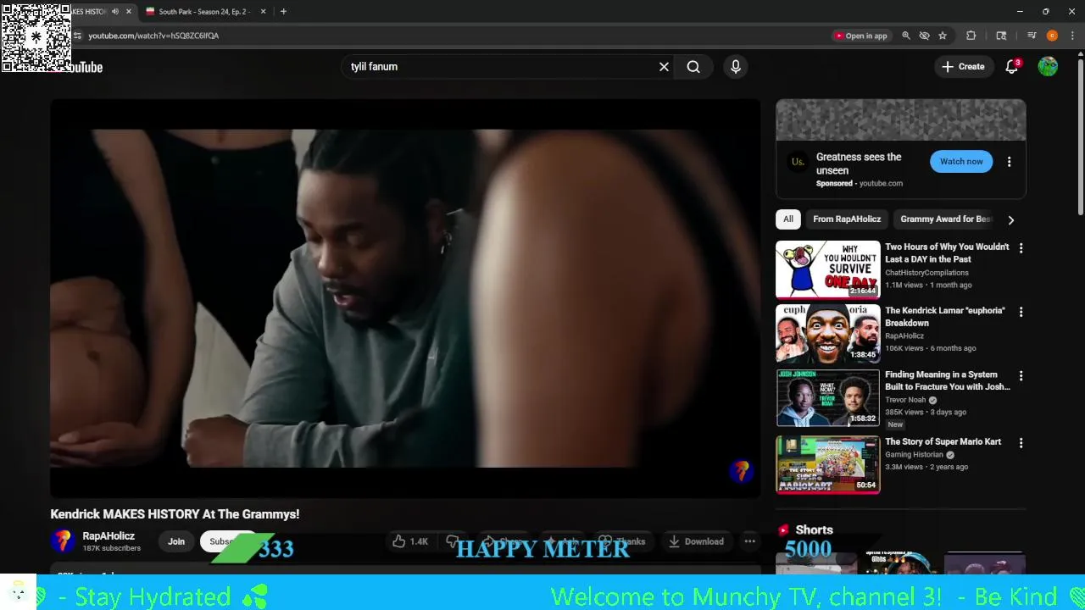Open YouTube account avatar menu
The width and height of the screenshot is (1085, 610).
pyautogui.click(x=1048, y=67)
